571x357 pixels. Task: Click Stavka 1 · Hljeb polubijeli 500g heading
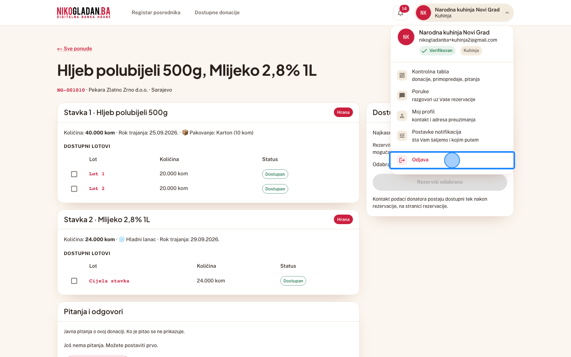point(116,113)
